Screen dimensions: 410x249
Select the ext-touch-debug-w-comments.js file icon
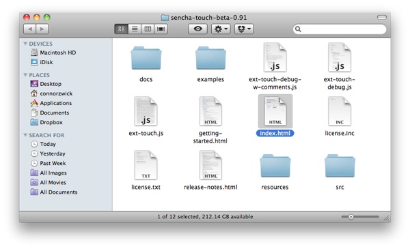(x=275, y=57)
